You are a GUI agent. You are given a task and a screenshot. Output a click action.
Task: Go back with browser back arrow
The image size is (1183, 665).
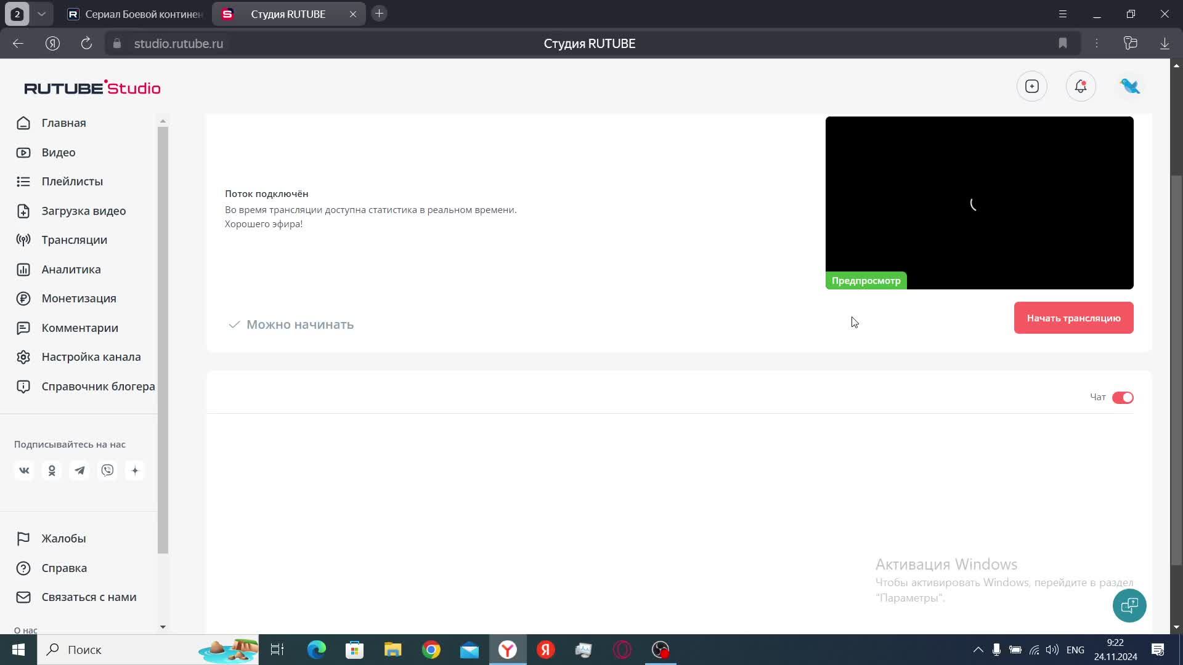[18, 43]
